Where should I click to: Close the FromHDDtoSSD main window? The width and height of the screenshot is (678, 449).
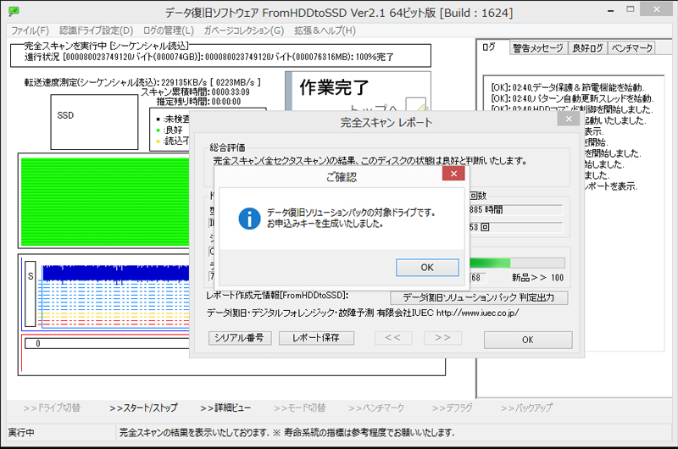pyautogui.click(x=656, y=9)
